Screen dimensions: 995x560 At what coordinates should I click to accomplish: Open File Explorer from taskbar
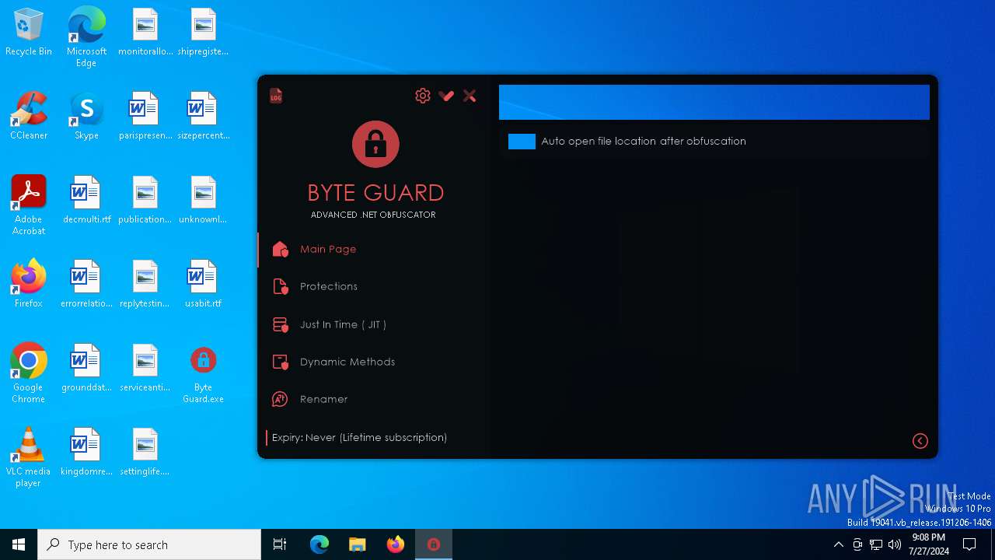[357, 544]
